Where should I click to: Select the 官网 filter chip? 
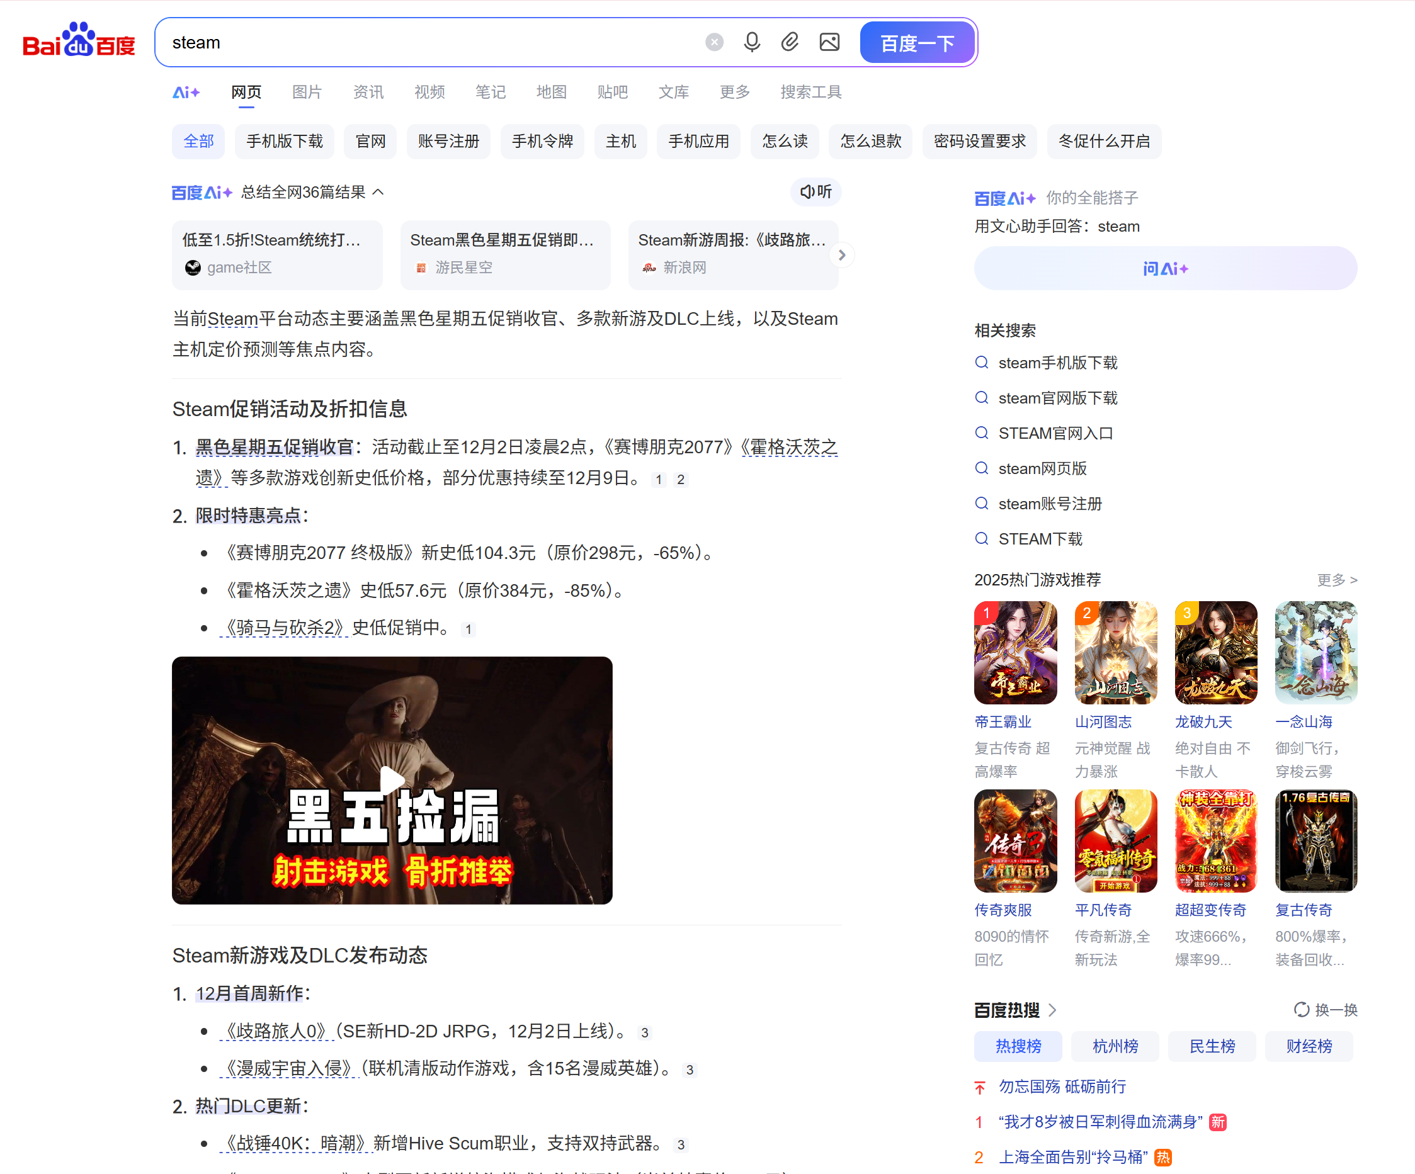(x=370, y=142)
